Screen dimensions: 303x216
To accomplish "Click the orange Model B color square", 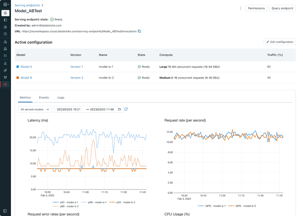I will pos(17,78).
